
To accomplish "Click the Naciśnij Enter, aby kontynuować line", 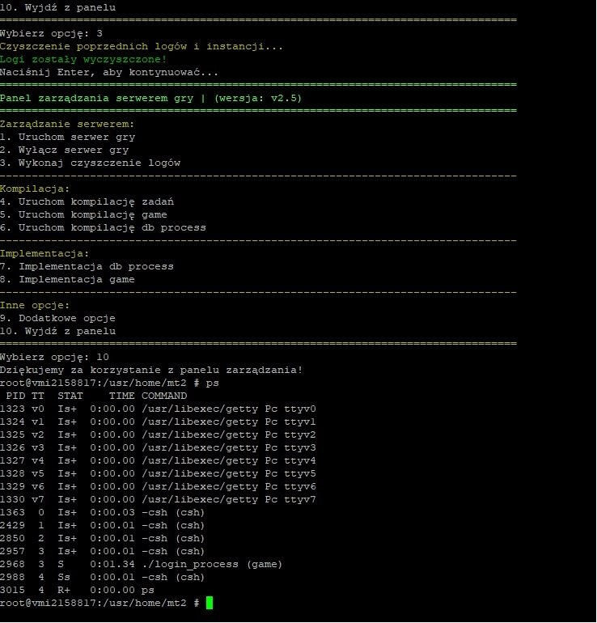I will click(109, 72).
